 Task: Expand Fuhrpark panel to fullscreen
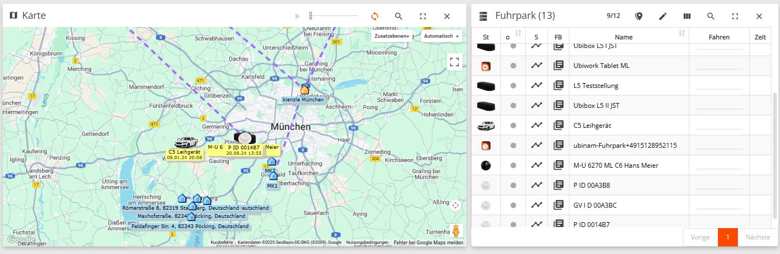(735, 16)
